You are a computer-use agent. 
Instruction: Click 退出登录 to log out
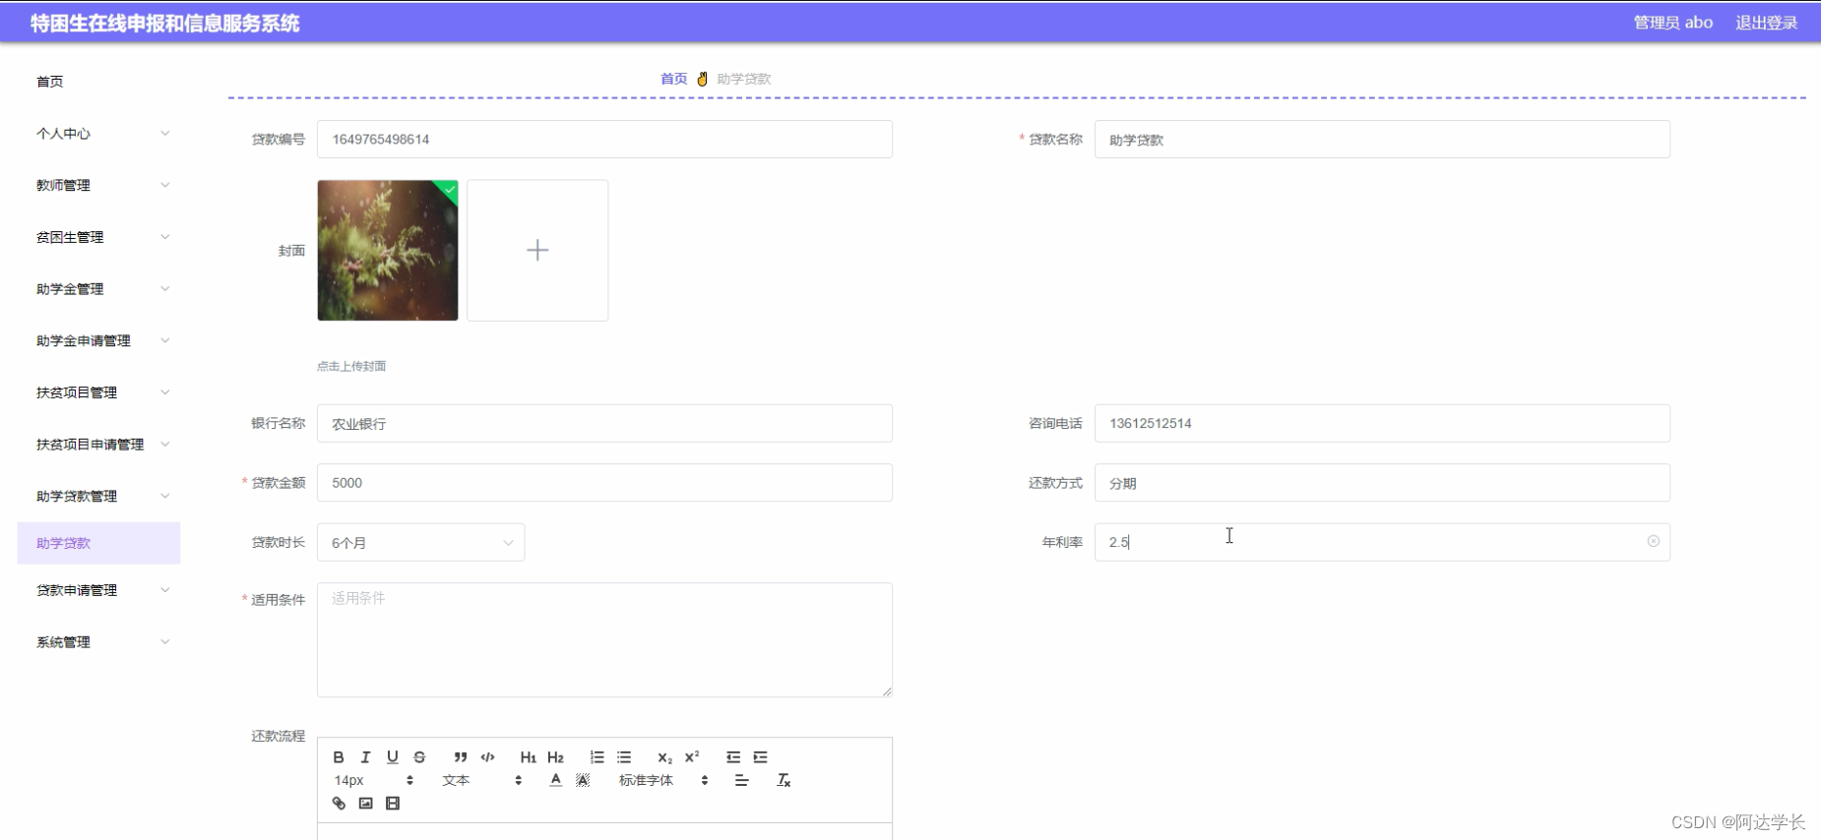(x=1767, y=23)
